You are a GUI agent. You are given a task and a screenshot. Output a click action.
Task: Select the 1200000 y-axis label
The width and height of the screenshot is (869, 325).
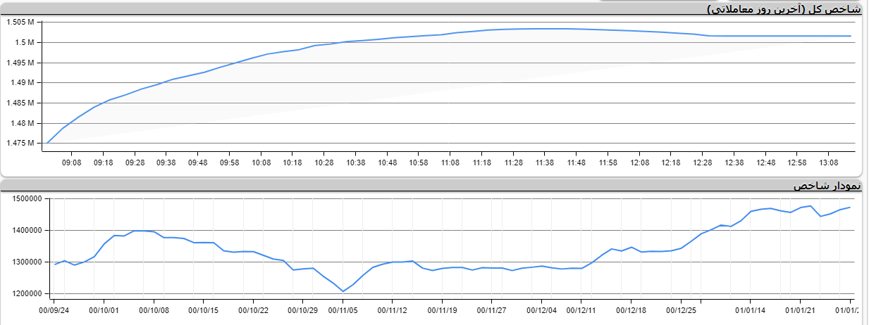coord(27,293)
